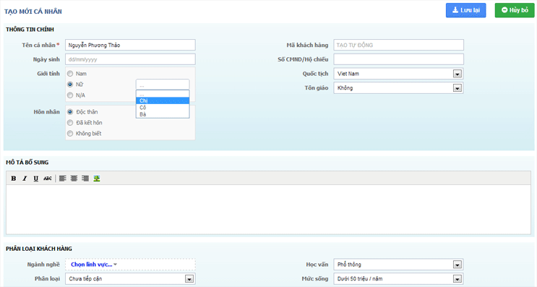
Task: Click inside the Mô tả bổ sung text area
Action: click(269, 209)
